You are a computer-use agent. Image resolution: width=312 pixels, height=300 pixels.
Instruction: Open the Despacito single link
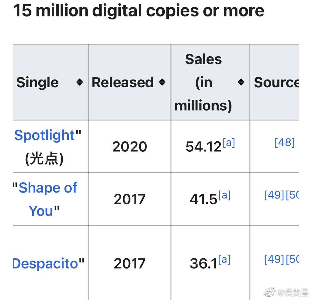tap(45, 263)
